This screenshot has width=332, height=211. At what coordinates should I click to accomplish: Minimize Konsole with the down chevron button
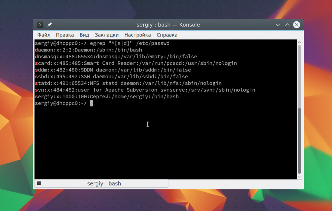(x=278, y=25)
